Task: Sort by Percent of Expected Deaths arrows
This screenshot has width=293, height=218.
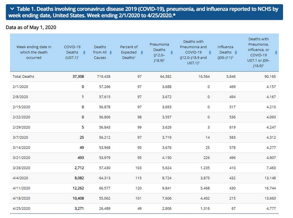Action: point(142,52)
